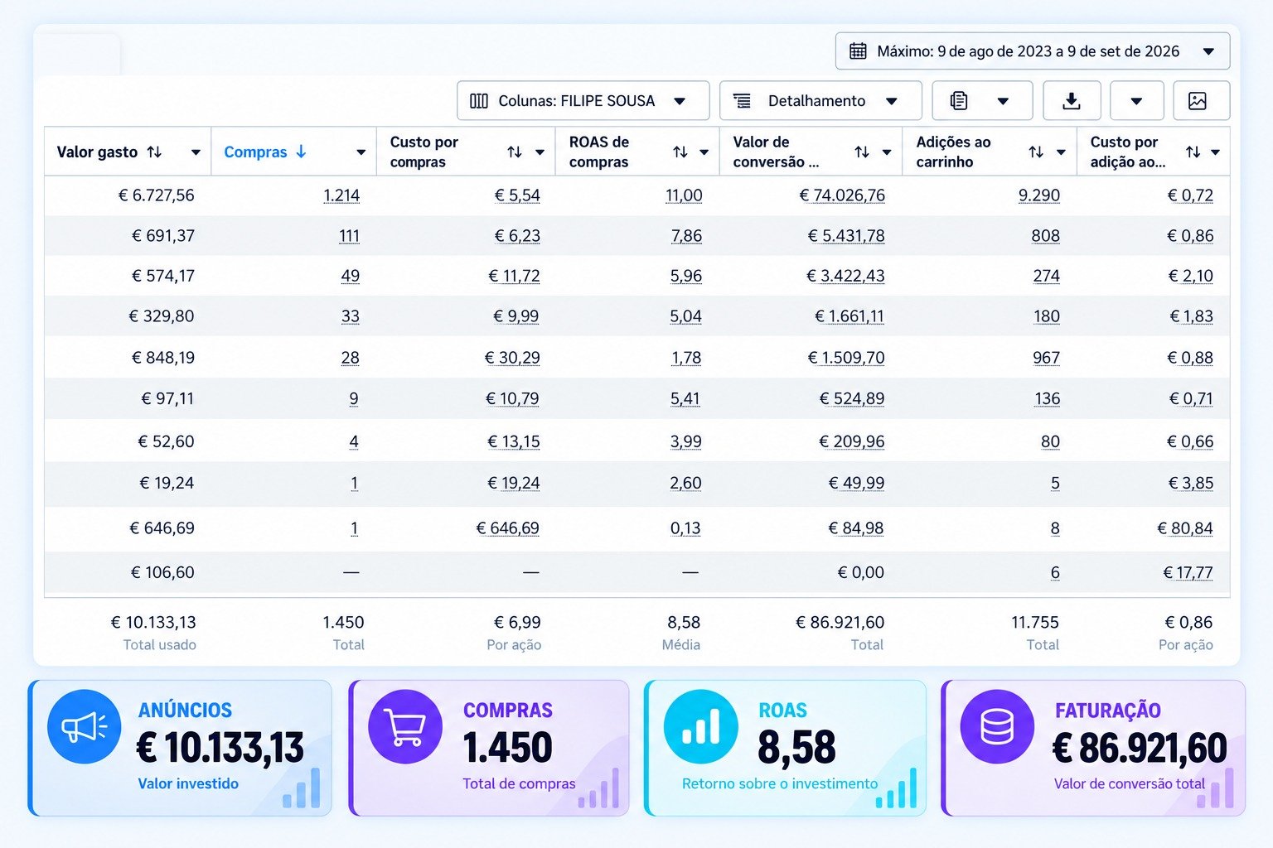This screenshot has width=1273, height=848.
Task: Click the € 6,99 Por ação total
Action: (517, 622)
